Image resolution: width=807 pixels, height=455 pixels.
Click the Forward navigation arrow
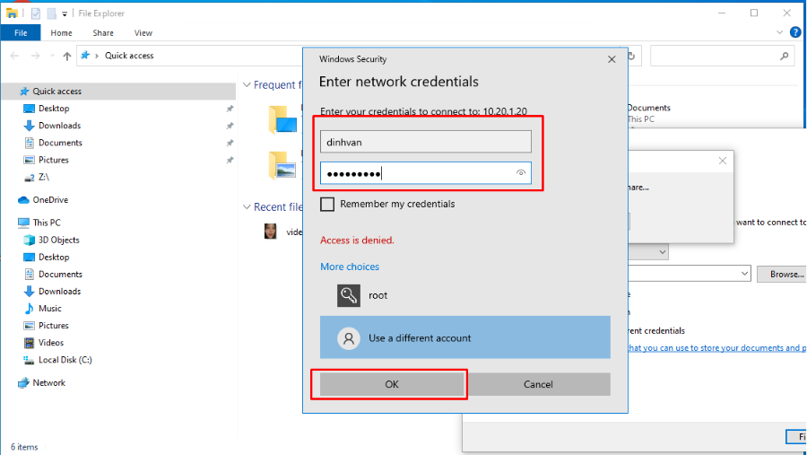pos(35,56)
